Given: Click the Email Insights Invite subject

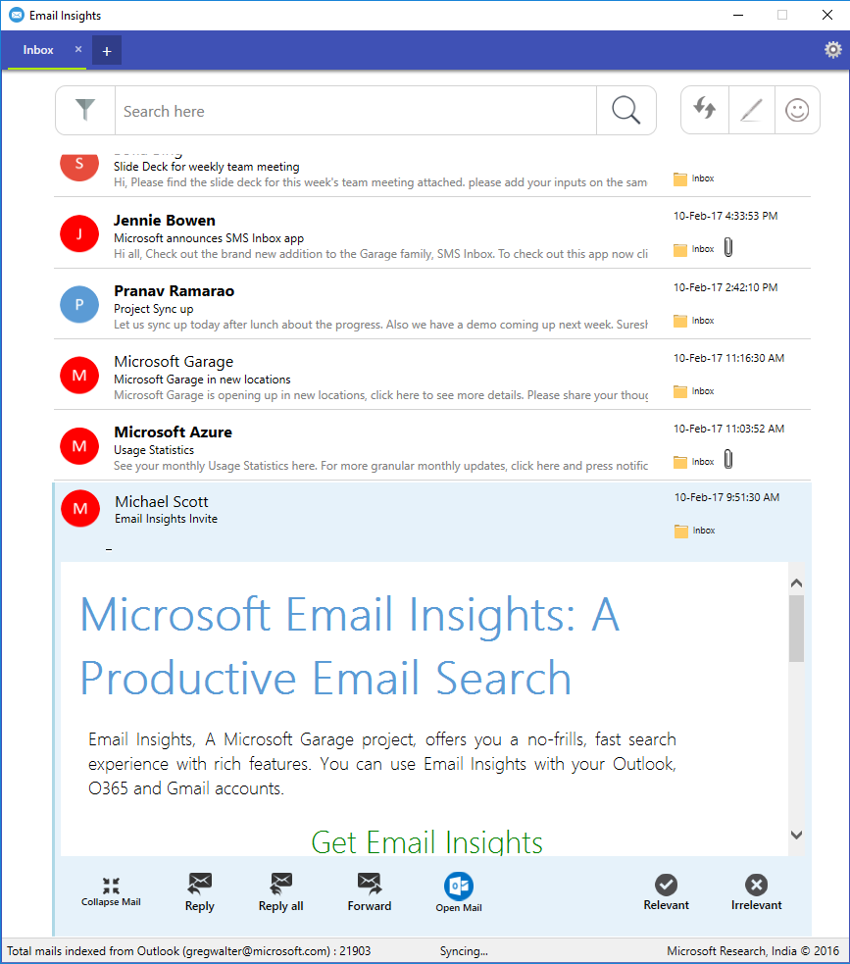Looking at the screenshot, I should pos(166,519).
